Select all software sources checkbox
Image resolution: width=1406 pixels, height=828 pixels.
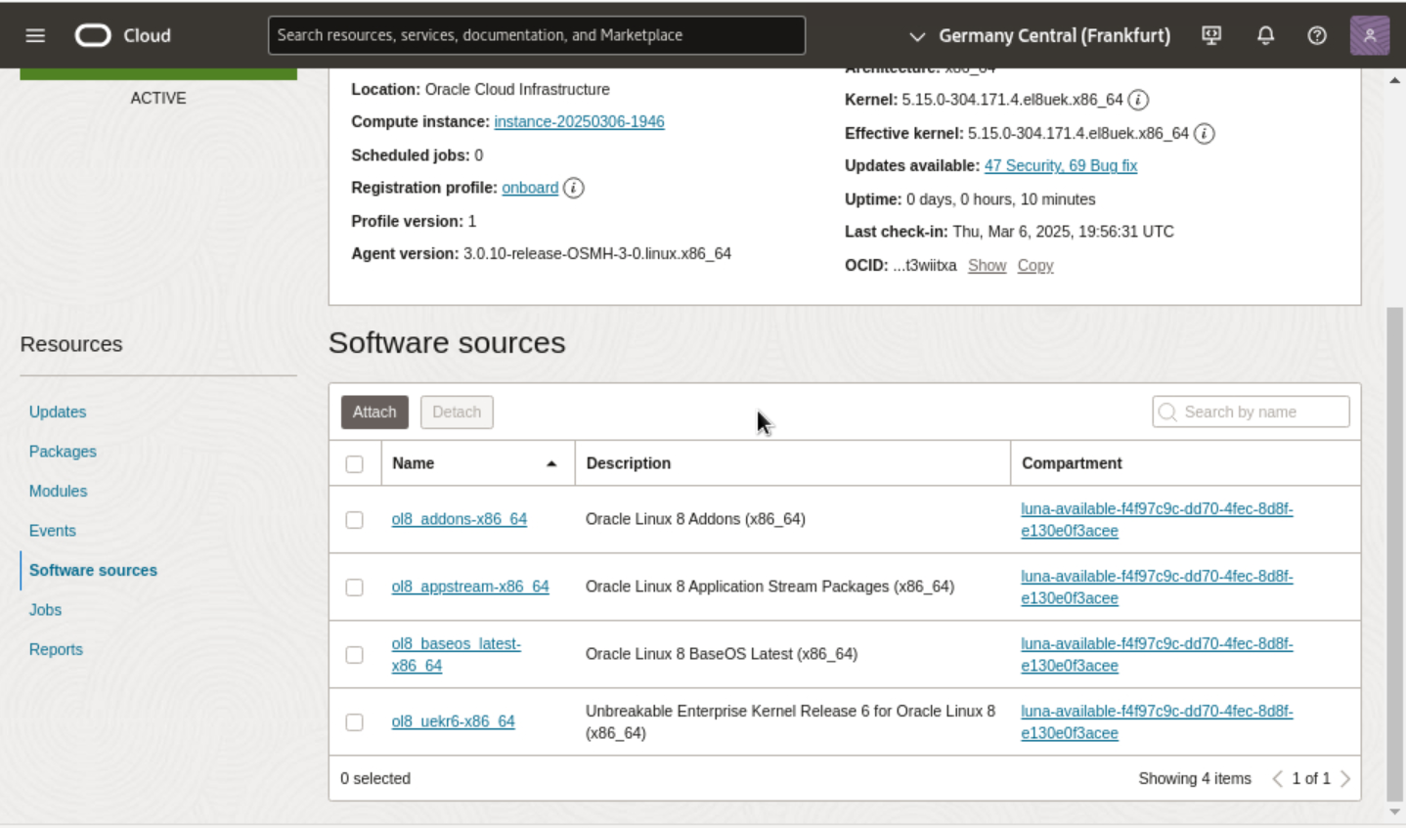click(354, 464)
